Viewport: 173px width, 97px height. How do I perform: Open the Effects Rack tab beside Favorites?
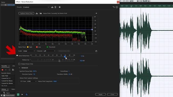point(14,66)
